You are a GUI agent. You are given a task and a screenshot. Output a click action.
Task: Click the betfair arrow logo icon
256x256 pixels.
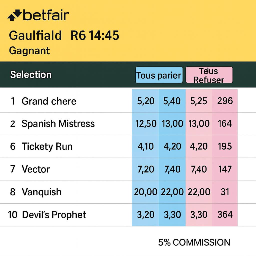tap(14, 15)
